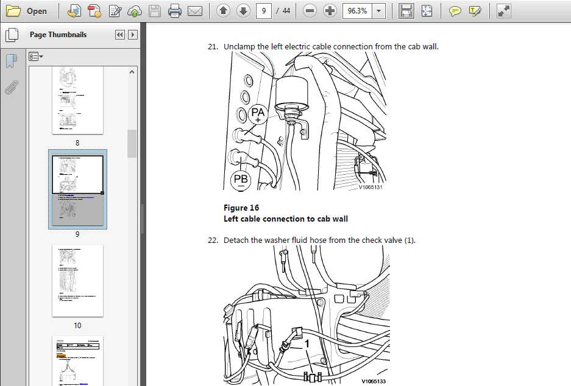
Task: Click the Create PDF from web page icon
Action: tap(74, 11)
